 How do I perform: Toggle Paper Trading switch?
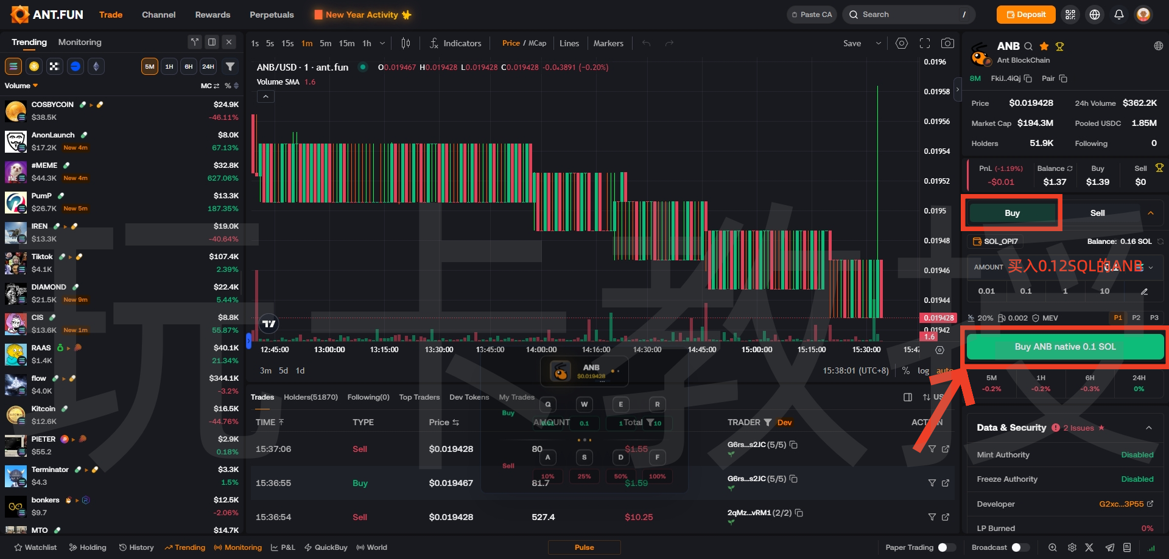[x=946, y=547]
